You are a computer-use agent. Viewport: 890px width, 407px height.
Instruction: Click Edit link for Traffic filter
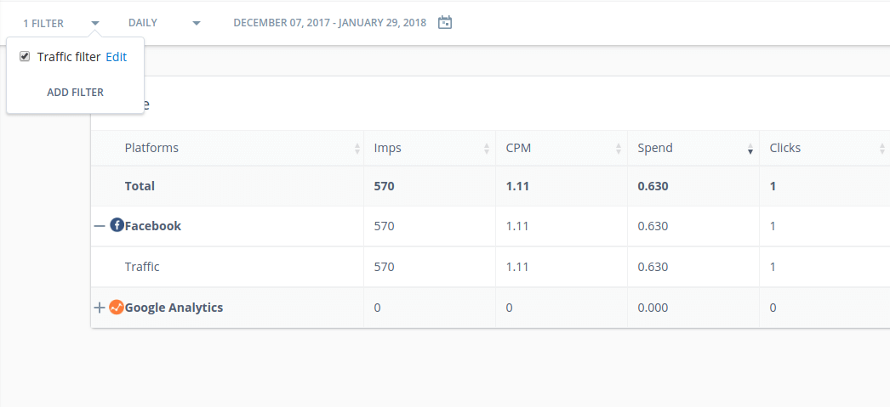[116, 57]
